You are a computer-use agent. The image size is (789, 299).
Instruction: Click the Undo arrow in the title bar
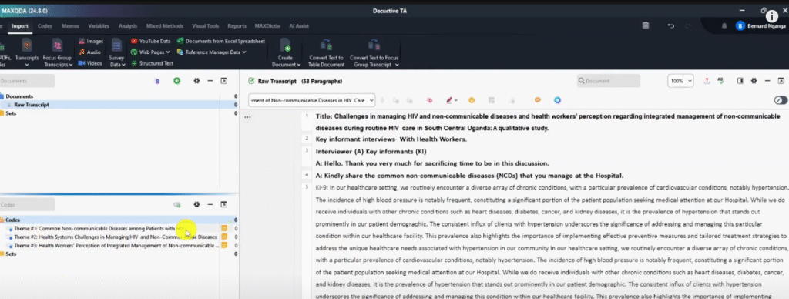[x=671, y=25]
